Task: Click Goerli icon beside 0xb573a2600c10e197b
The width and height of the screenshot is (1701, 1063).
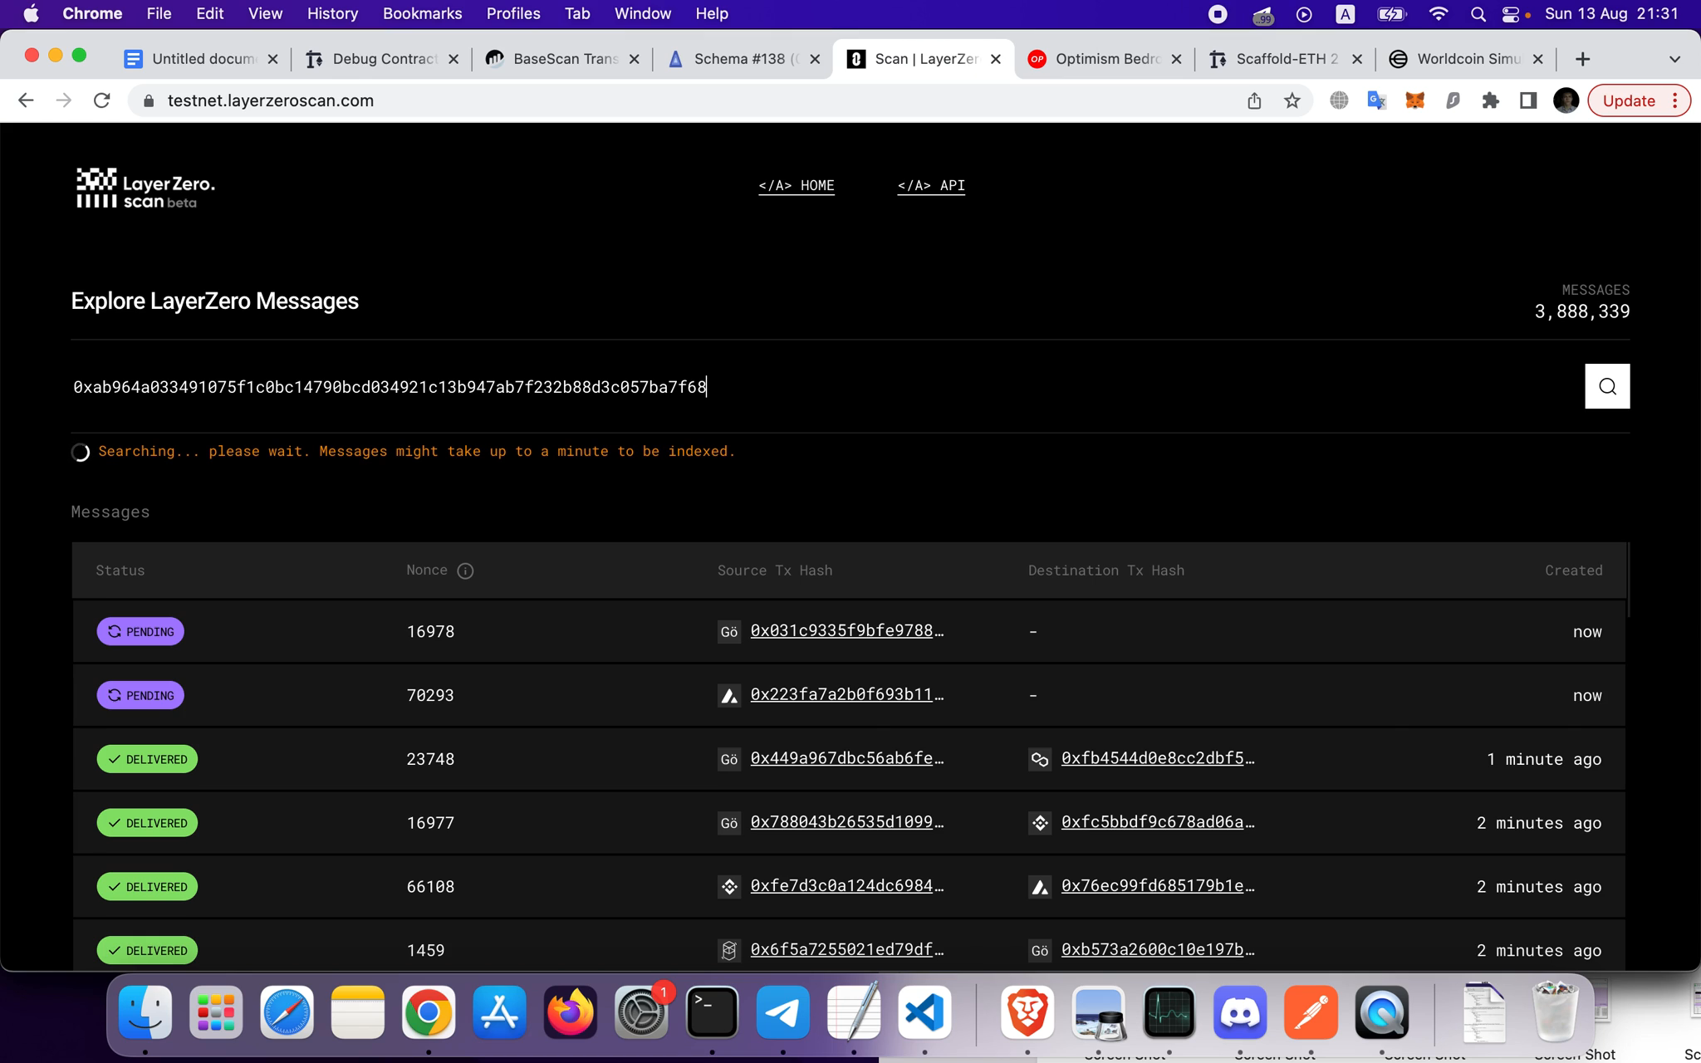Action: pyautogui.click(x=1040, y=950)
